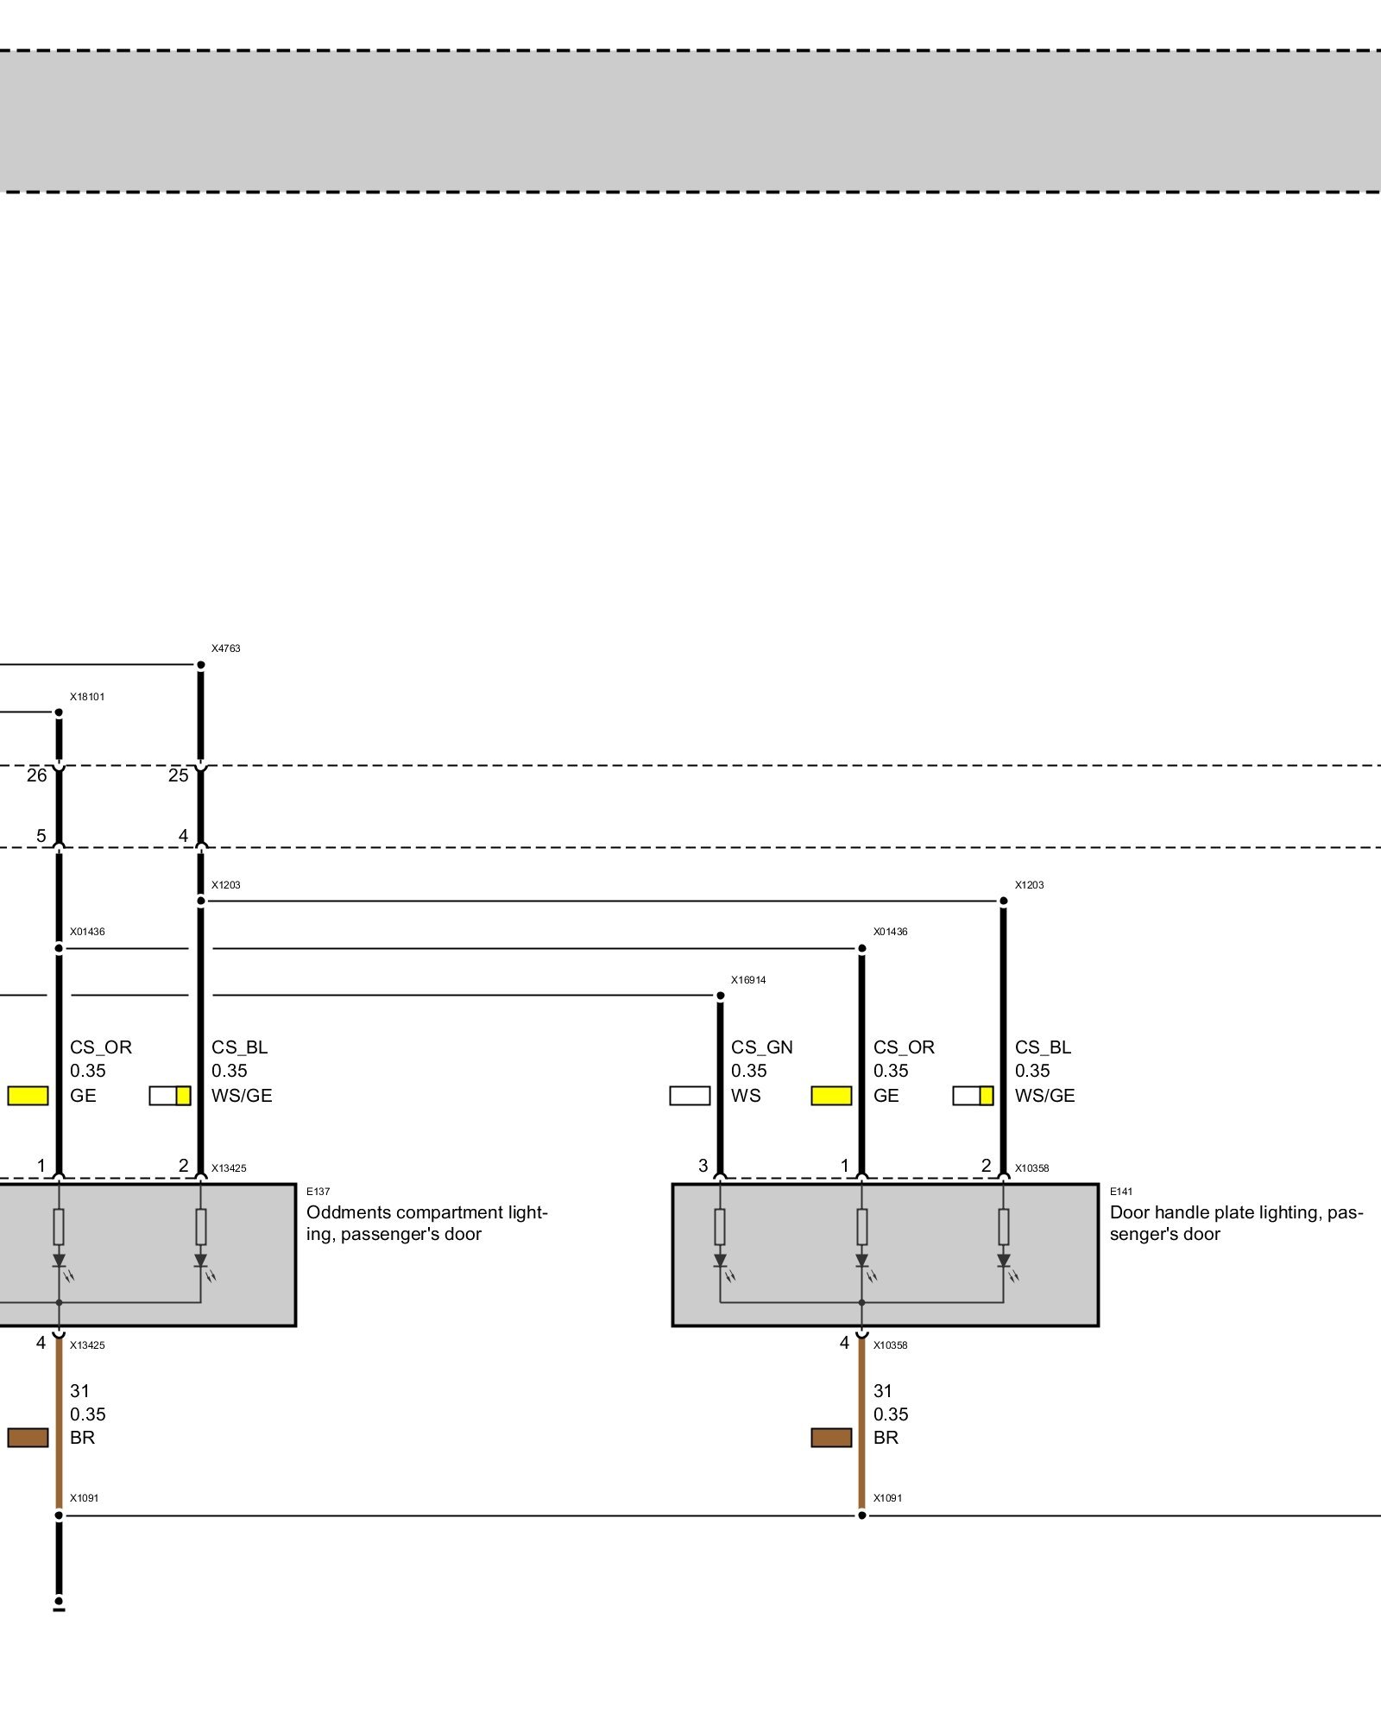Click the leftmost LED symbol inside E141
The width and height of the screenshot is (1381, 1727).
pos(720,1262)
